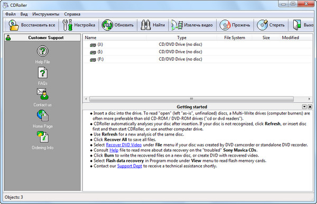Close the Getting started panel
Screen dimensions: 317x204
(x=310, y=106)
